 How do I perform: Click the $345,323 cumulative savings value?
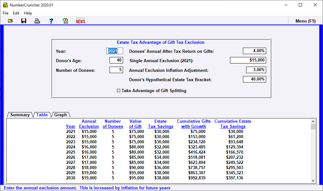click(x=234, y=173)
